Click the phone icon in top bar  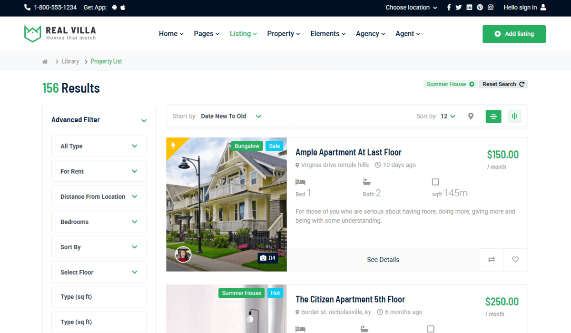tap(27, 8)
